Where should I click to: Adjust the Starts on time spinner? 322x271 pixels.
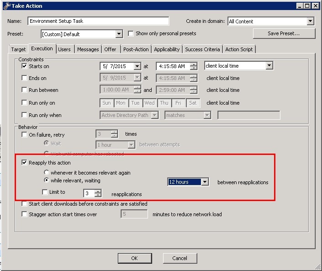194,66
